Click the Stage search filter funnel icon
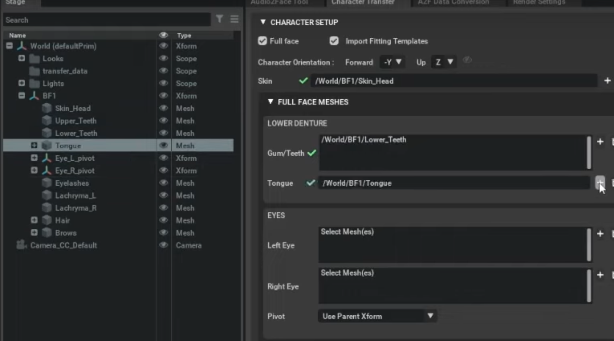The height and width of the screenshot is (341, 614). coord(219,19)
